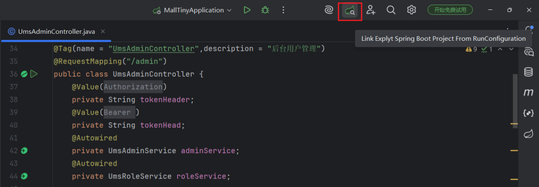Click UmsAdminService type on line 42
The image size is (539, 187).
point(142,151)
